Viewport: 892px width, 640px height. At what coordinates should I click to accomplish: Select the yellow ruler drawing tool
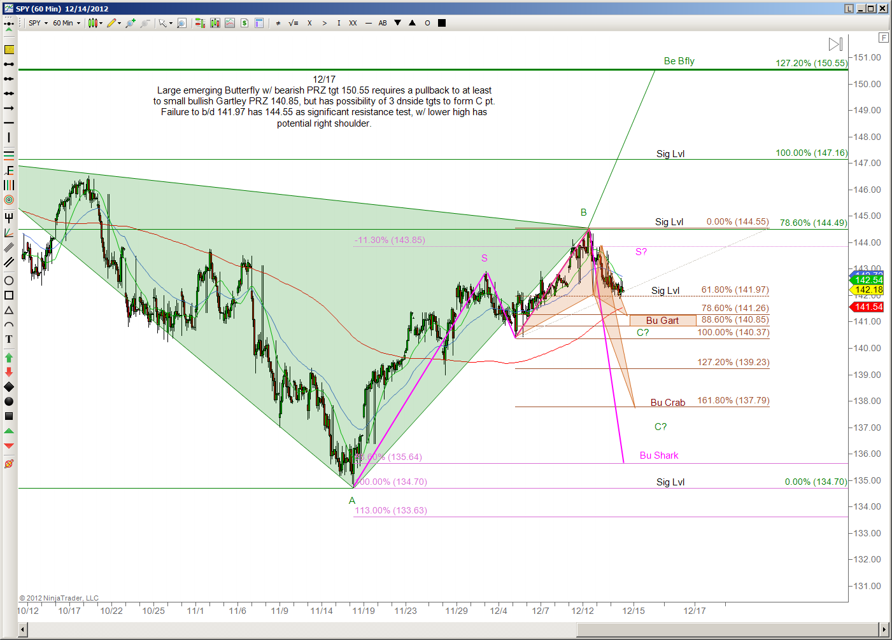9,50
